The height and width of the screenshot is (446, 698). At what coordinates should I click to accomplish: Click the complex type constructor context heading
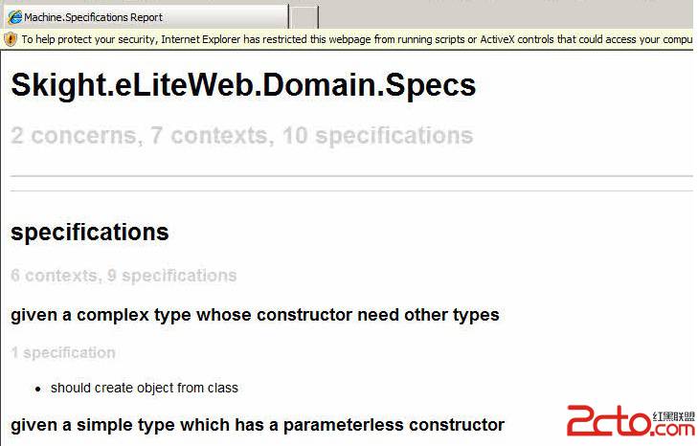pyautogui.click(x=255, y=315)
